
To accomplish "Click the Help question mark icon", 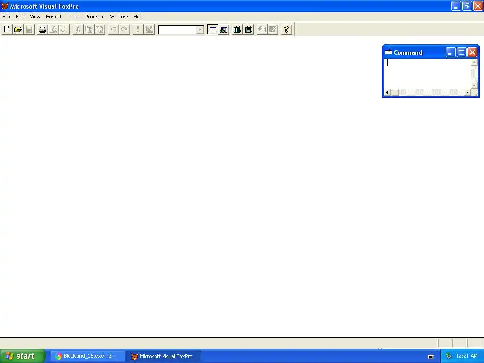I will click(286, 29).
